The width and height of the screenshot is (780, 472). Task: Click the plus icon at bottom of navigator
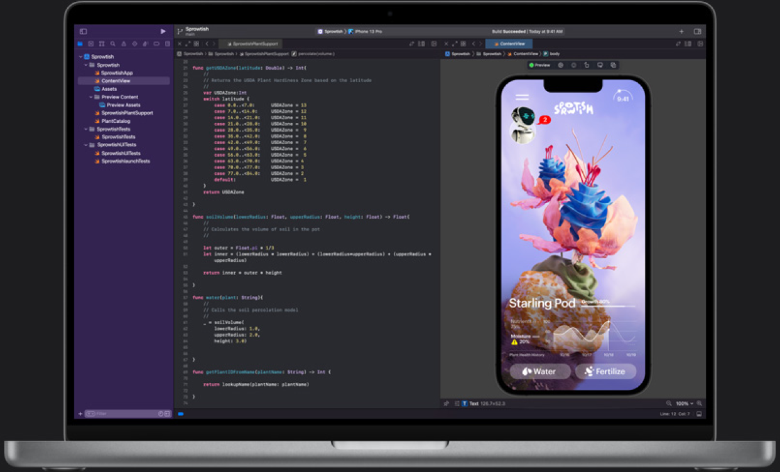(80, 414)
